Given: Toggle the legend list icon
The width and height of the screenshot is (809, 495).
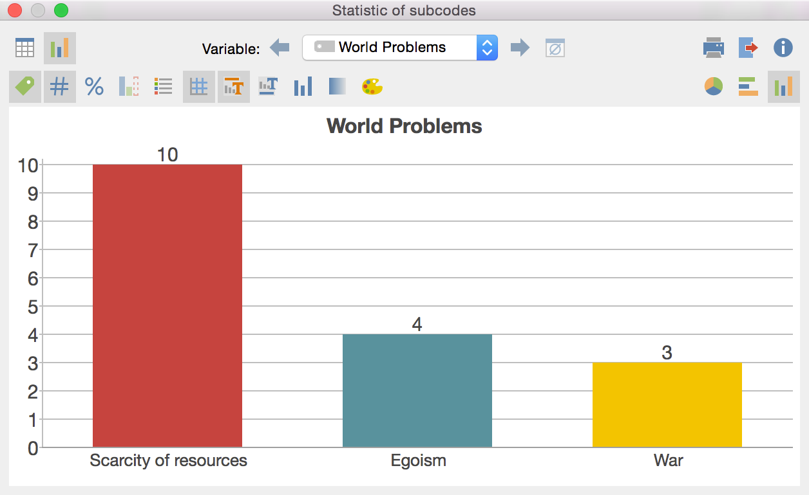Looking at the screenshot, I should 164,86.
